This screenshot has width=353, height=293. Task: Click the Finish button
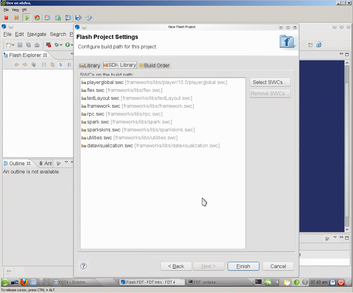[x=243, y=266]
